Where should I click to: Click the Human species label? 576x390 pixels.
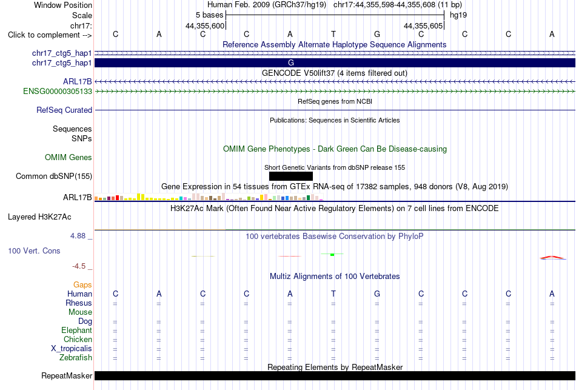(79, 294)
